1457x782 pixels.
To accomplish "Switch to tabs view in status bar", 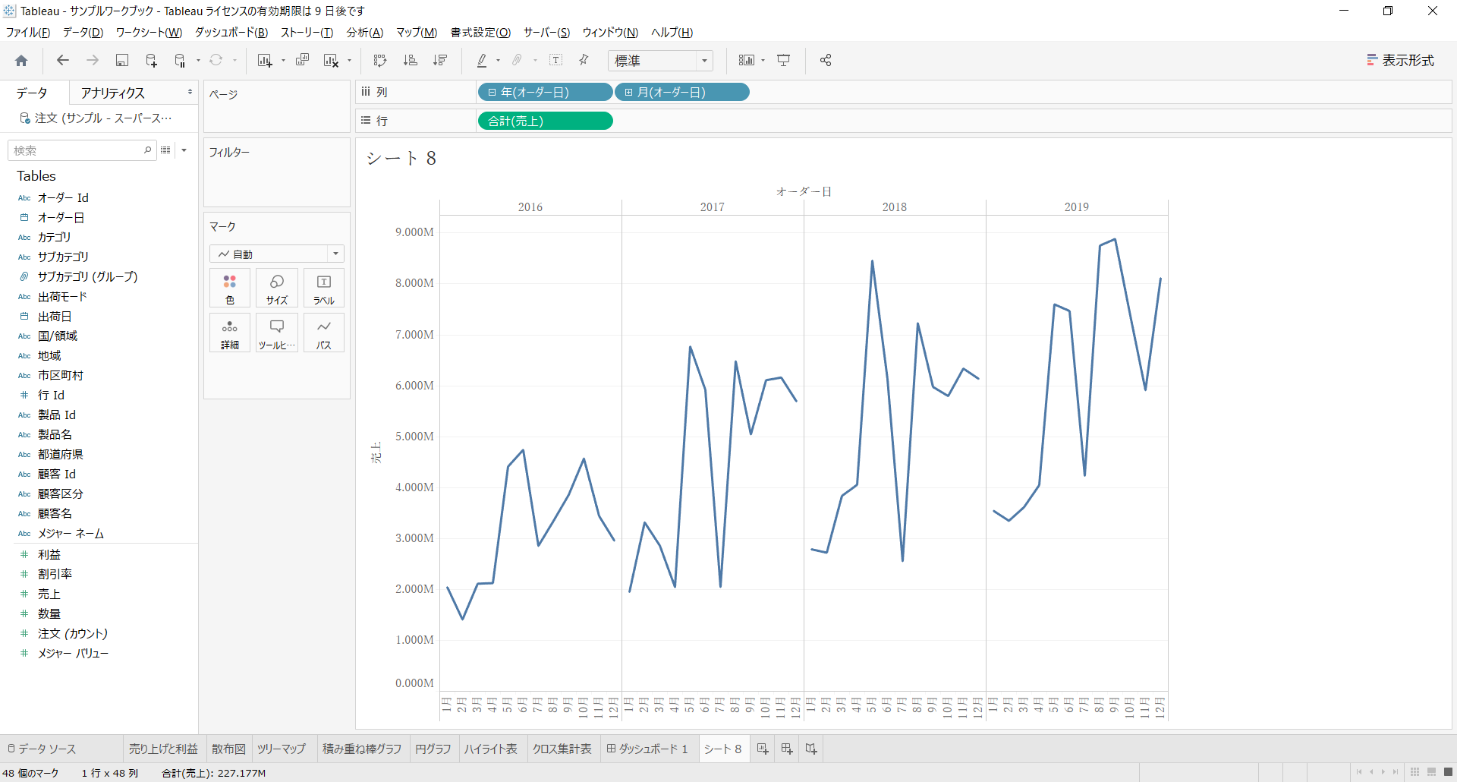I will point(1448,773).
